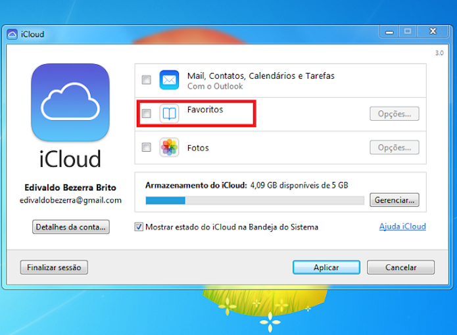The height and width of the screenshot is (335, 457).
Task: Click the Gerenciar storage button
Action: pyautogui.click(x=395, y=200)
